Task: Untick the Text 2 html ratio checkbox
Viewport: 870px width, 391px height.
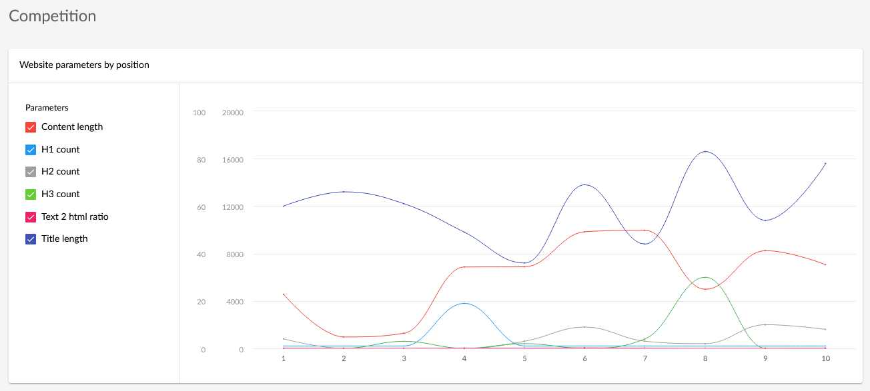Action: (31, 217)
